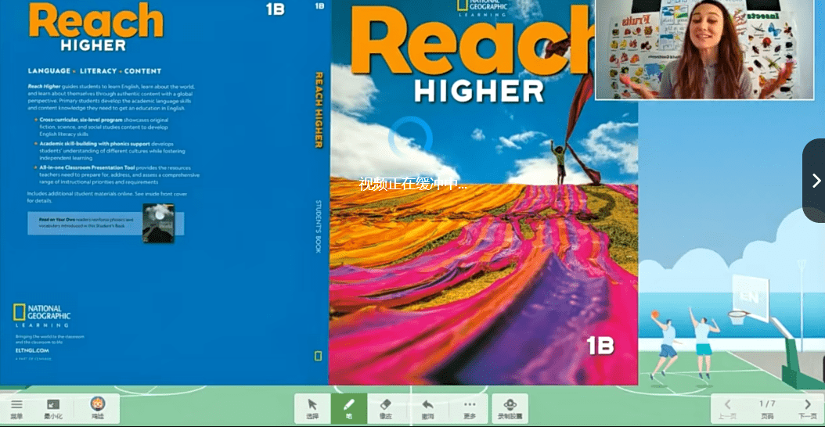The image size is (825, 427).
Task: Click the teacher webcam video thumbnail
Action: [704, 49]
